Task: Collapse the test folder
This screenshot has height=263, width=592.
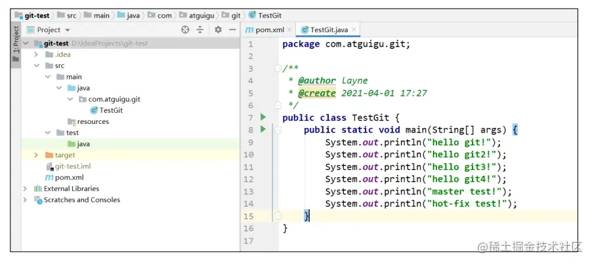Action: pos(48,133)
